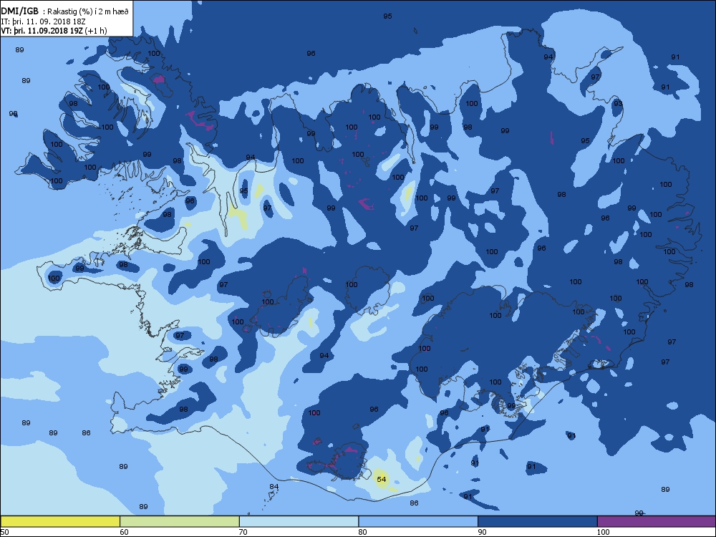Click the "DMI/IGB" header label
The height and width of the screenshot is (537, 716).
(x=19, y=11)
